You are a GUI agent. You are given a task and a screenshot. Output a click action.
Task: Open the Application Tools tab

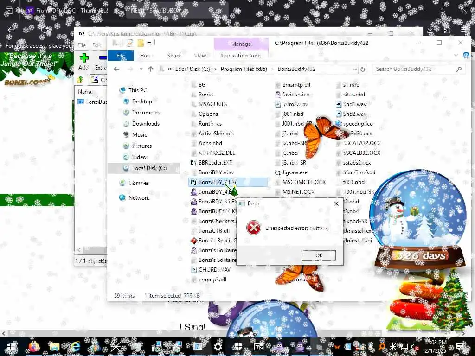pos(241,56)
